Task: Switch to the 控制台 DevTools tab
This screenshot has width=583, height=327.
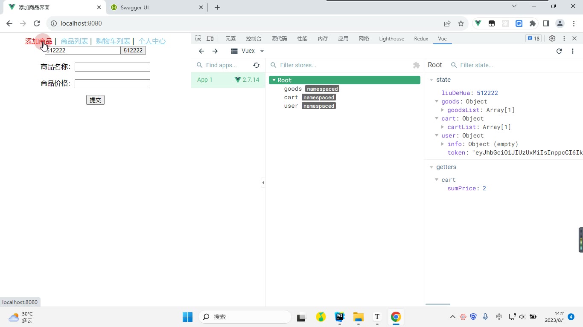Action: (x=254, y=38)
